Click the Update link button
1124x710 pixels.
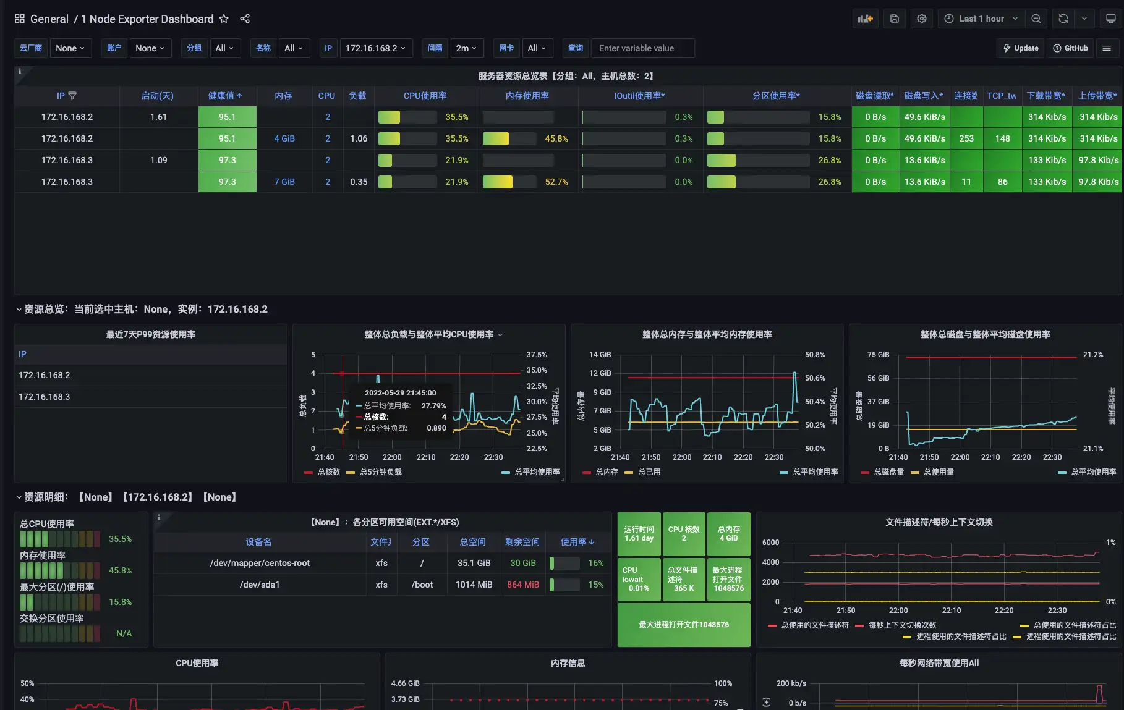tap(1021, 48)
